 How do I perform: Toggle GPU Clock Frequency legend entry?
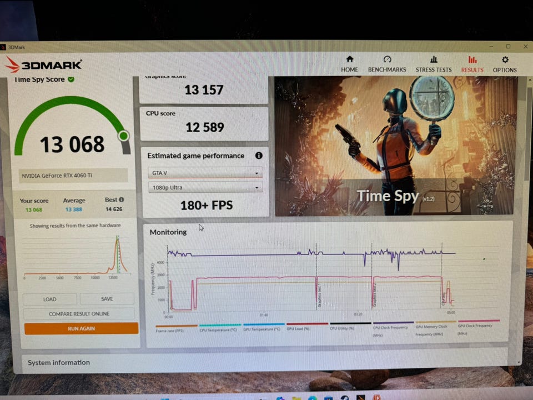(478, 327)
